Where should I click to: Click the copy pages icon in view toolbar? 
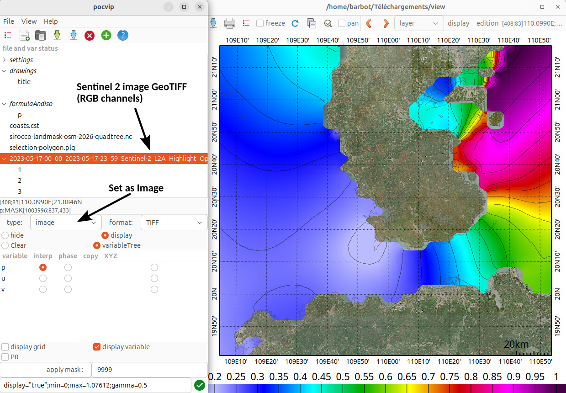[x=312, y=23]
